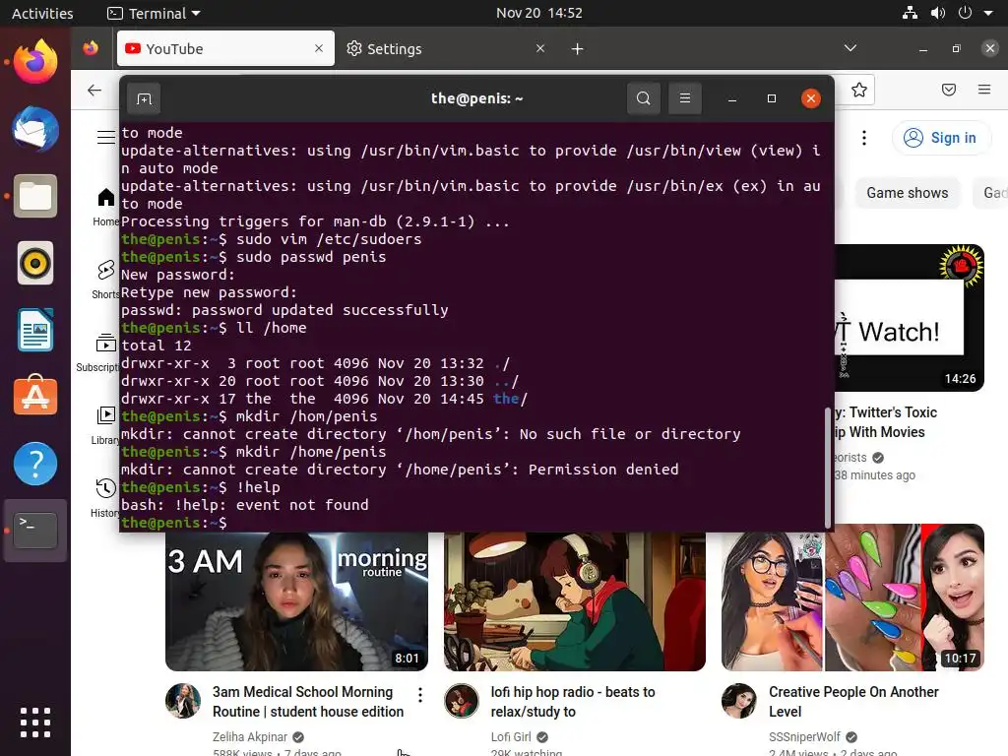Open Help from the dock

pos(35,464)
